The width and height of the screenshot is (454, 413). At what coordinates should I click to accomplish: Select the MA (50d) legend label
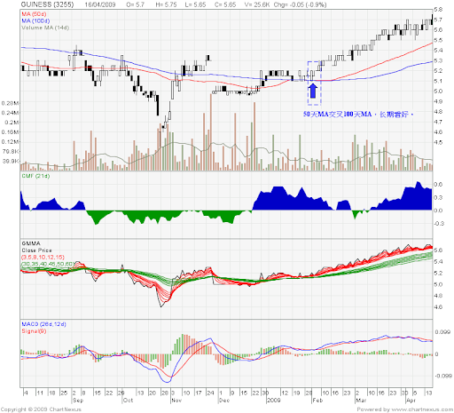[34, 14]
